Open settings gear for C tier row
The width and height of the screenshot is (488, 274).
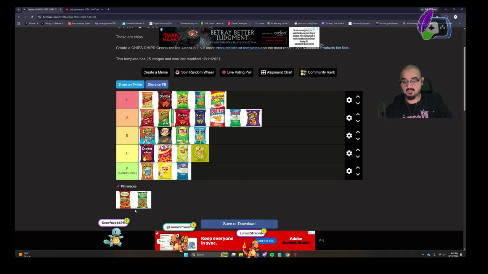click(x=349, y=153)
